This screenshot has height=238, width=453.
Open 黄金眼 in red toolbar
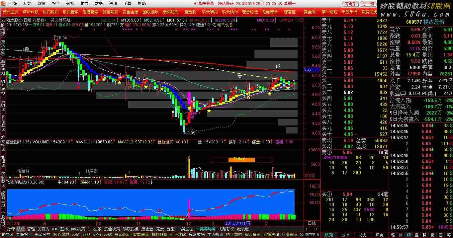310,12
